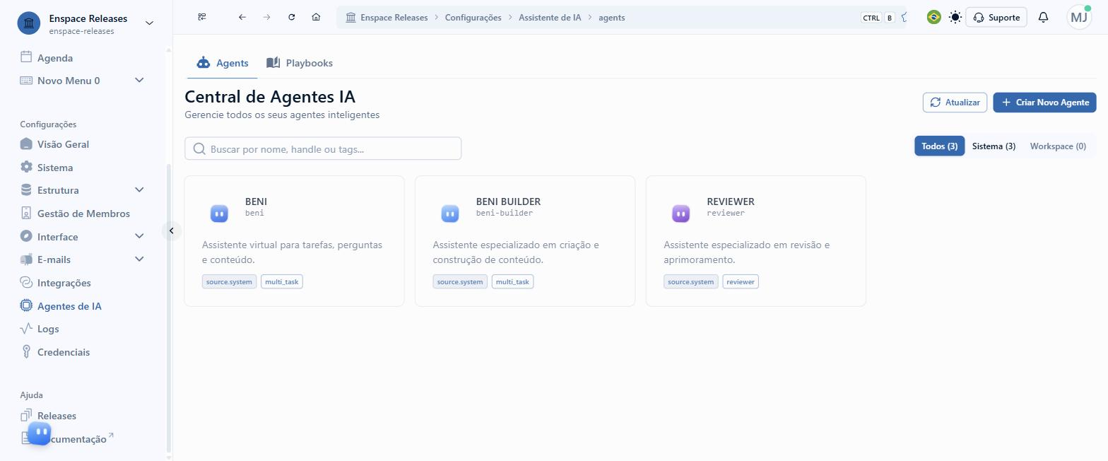
Task: Click the floating Beni assistant bubble
Action: [40, 433]
